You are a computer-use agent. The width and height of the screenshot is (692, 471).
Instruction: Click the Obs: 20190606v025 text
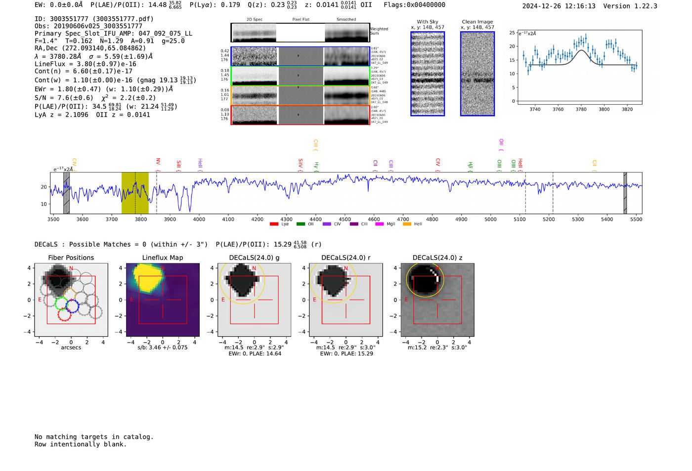click(88, 26)
